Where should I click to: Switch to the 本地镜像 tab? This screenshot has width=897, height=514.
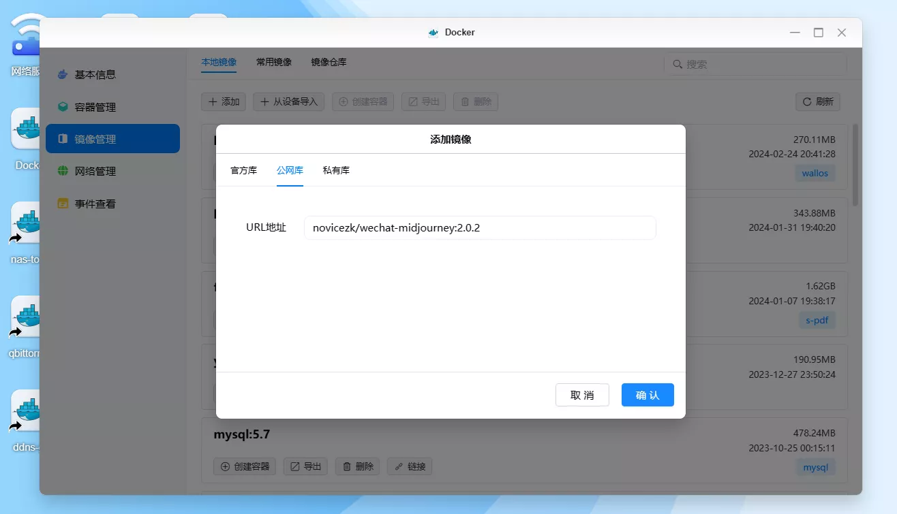click(x=219, y=62)
